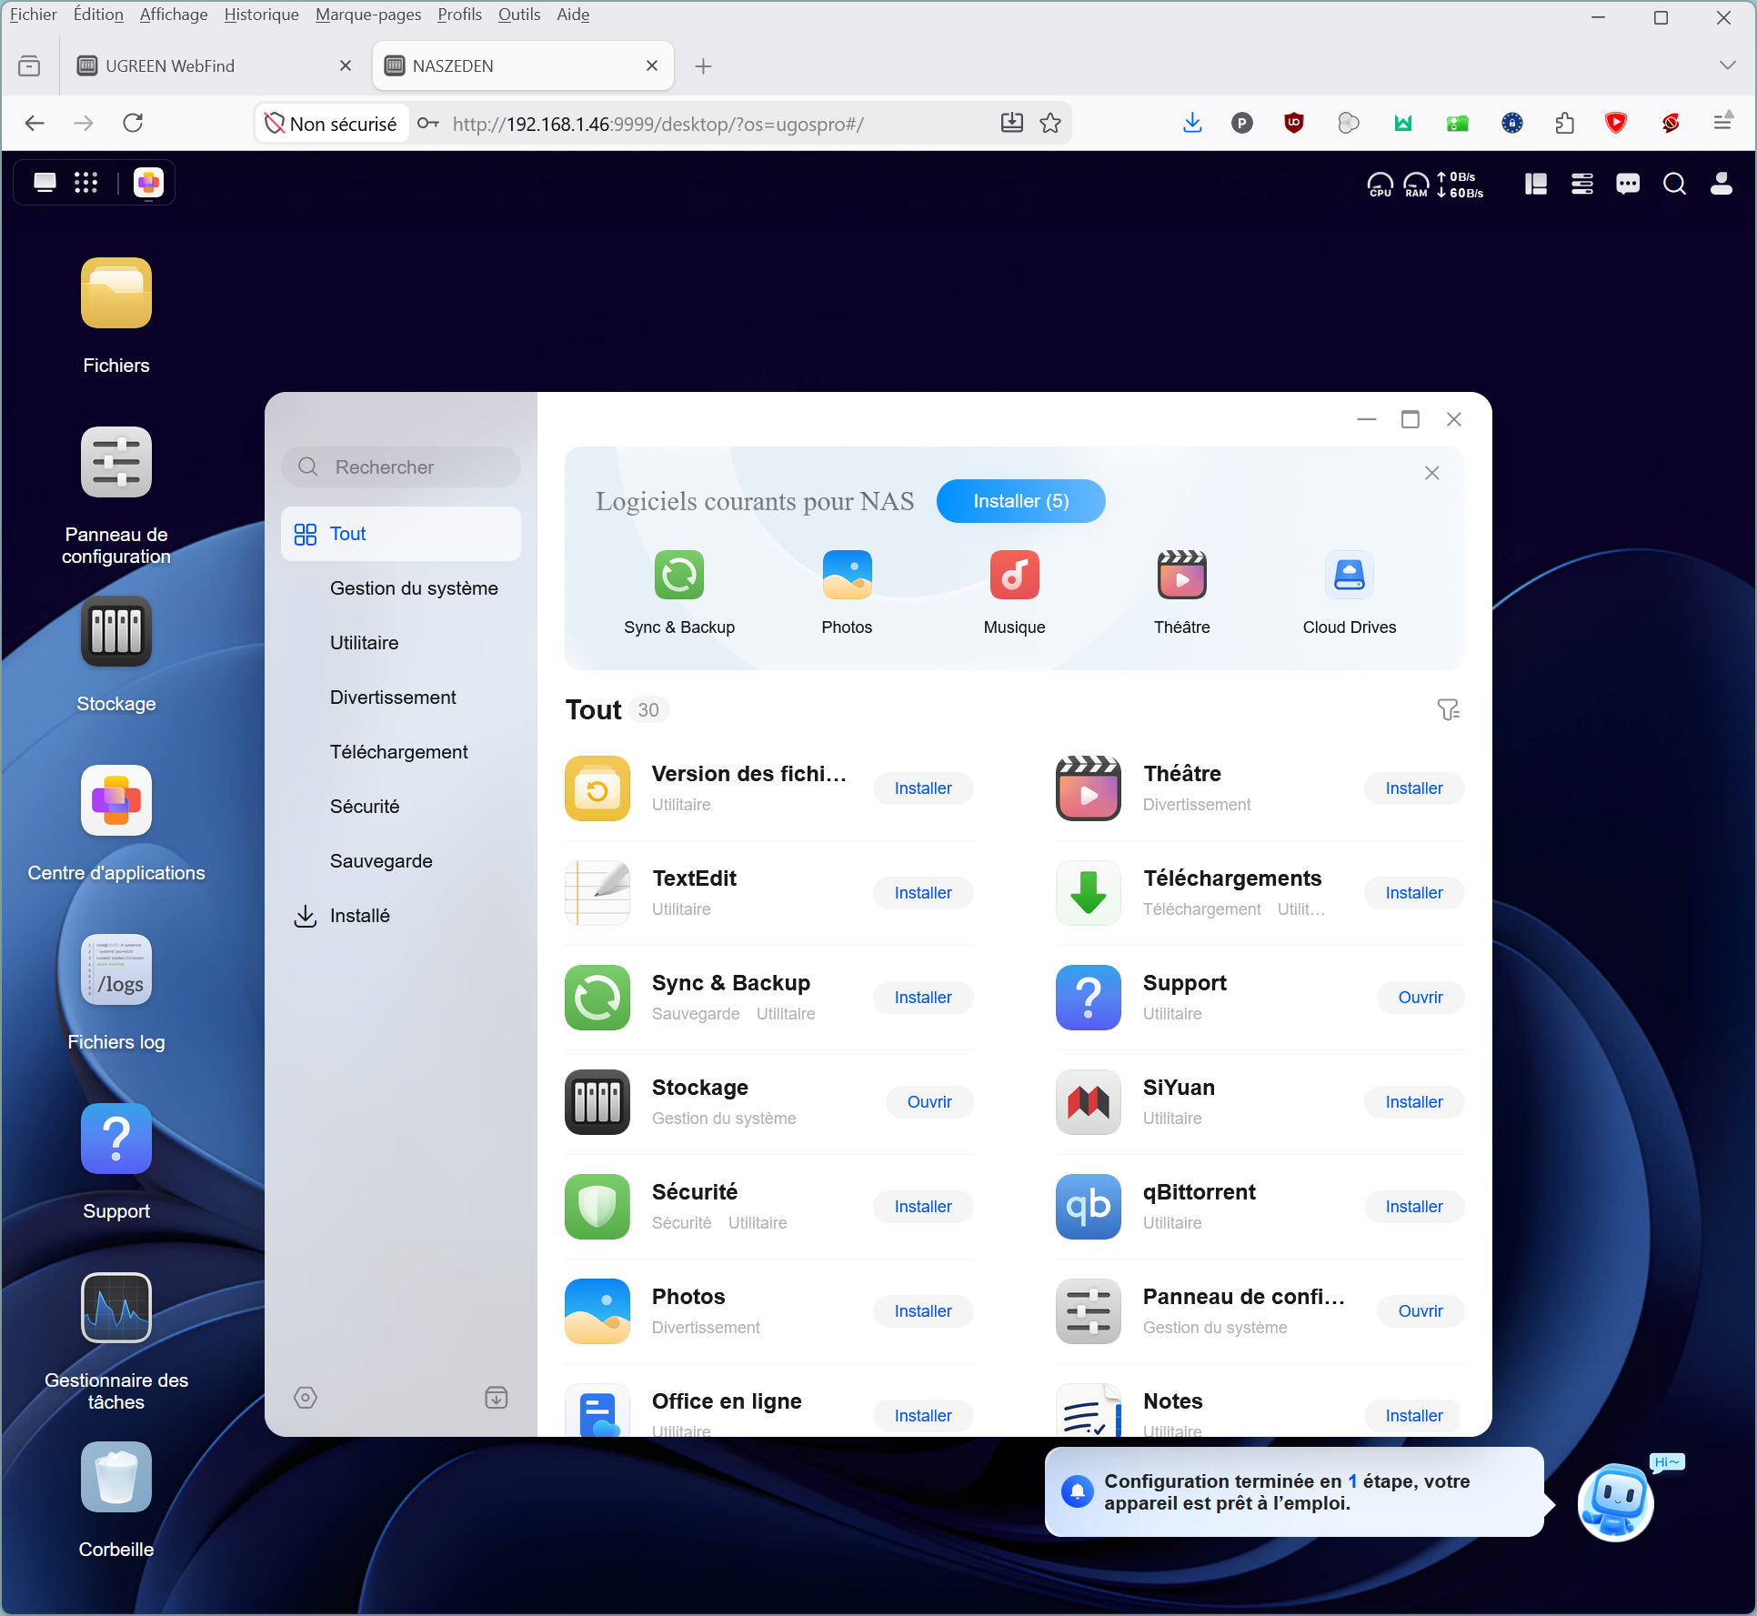The width and height of the screenshot is (1757, 1616).
Task: Open the Outils browser menu
Action: [x=519, y=15]
